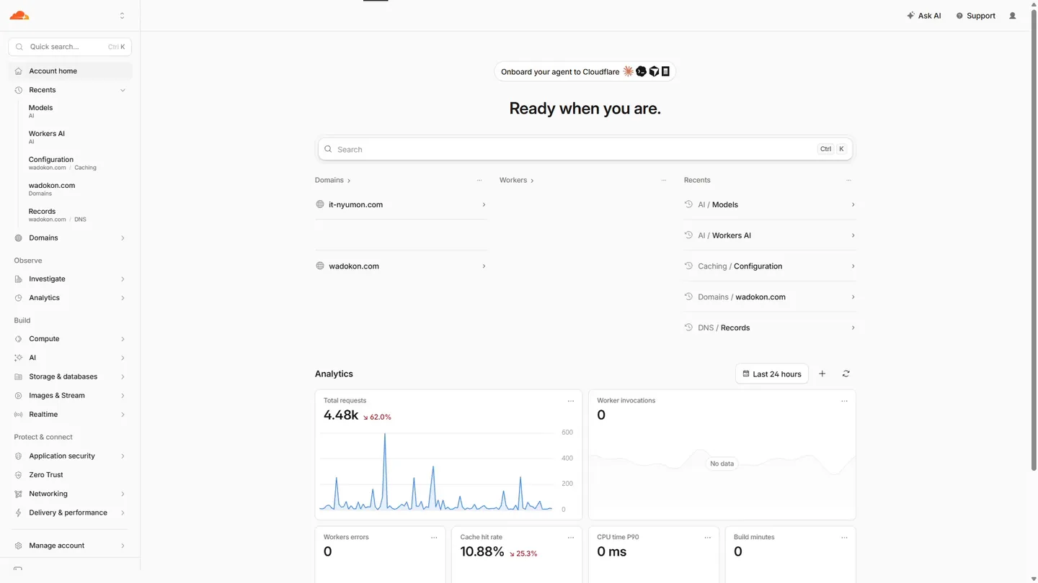Image resolution: width=1038 pixels, height=583 pixels.
Task: Open Domains card options ellipsis
Action: click(x=479, y=181)
